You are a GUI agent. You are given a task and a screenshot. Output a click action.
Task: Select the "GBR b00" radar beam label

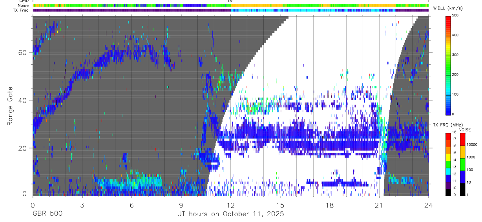point(47,214)
